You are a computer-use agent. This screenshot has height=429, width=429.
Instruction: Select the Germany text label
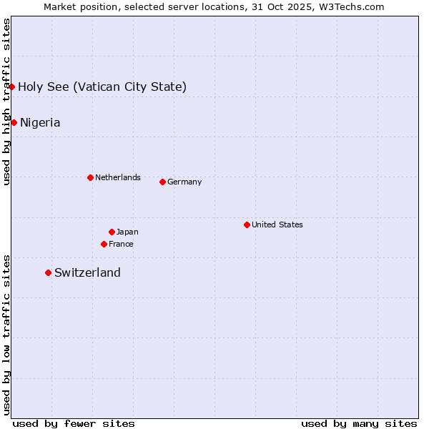[184, 182]
